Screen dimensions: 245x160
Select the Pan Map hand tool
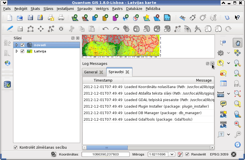[x=238, y=43]
